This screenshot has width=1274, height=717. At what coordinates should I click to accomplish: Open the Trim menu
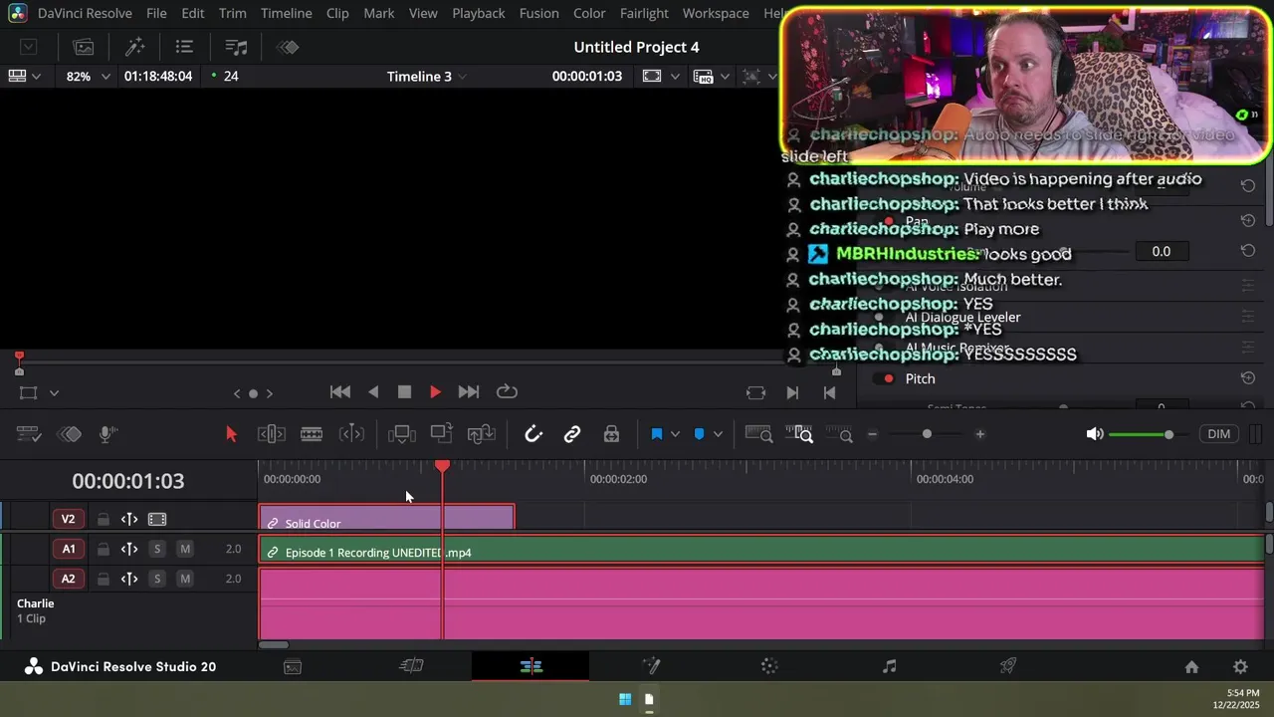(x=232, y=13)
